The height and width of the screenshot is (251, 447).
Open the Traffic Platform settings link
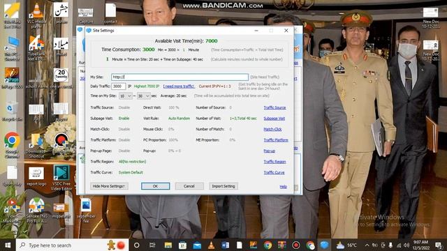(276, 140)
